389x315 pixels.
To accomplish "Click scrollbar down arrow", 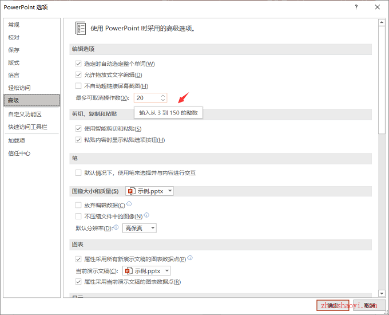I will 382,293.
